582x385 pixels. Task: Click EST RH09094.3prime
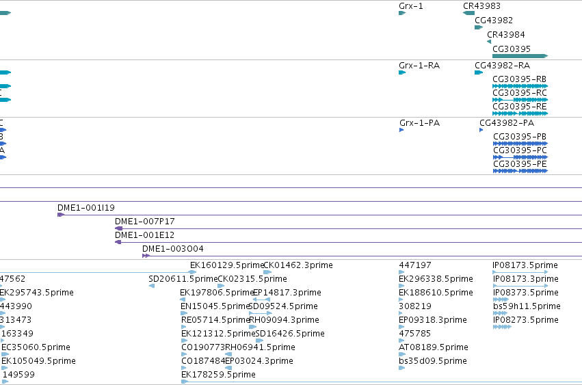pos(252,327)
